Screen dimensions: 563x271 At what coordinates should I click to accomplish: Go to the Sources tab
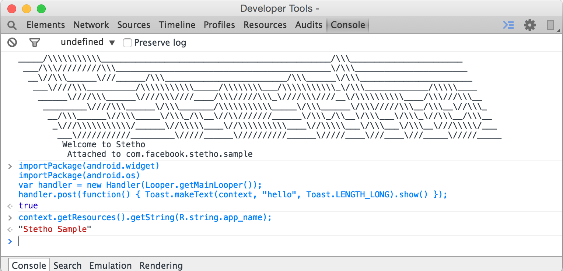134,25
